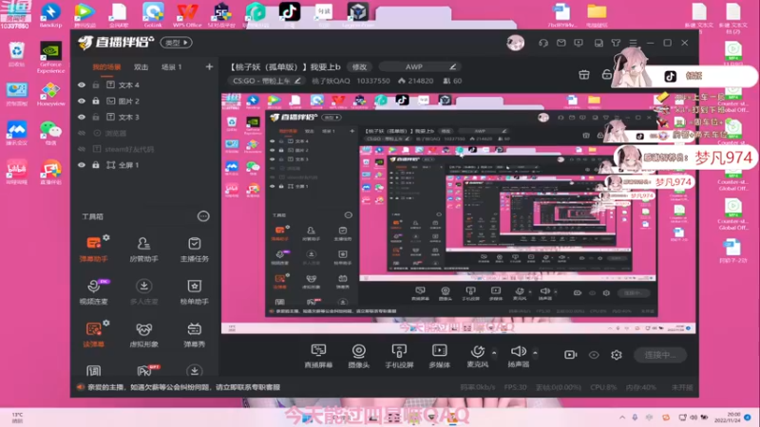Click the 连接中 connecting button
This screenshot has height=427, width=760.
(660, 355)
